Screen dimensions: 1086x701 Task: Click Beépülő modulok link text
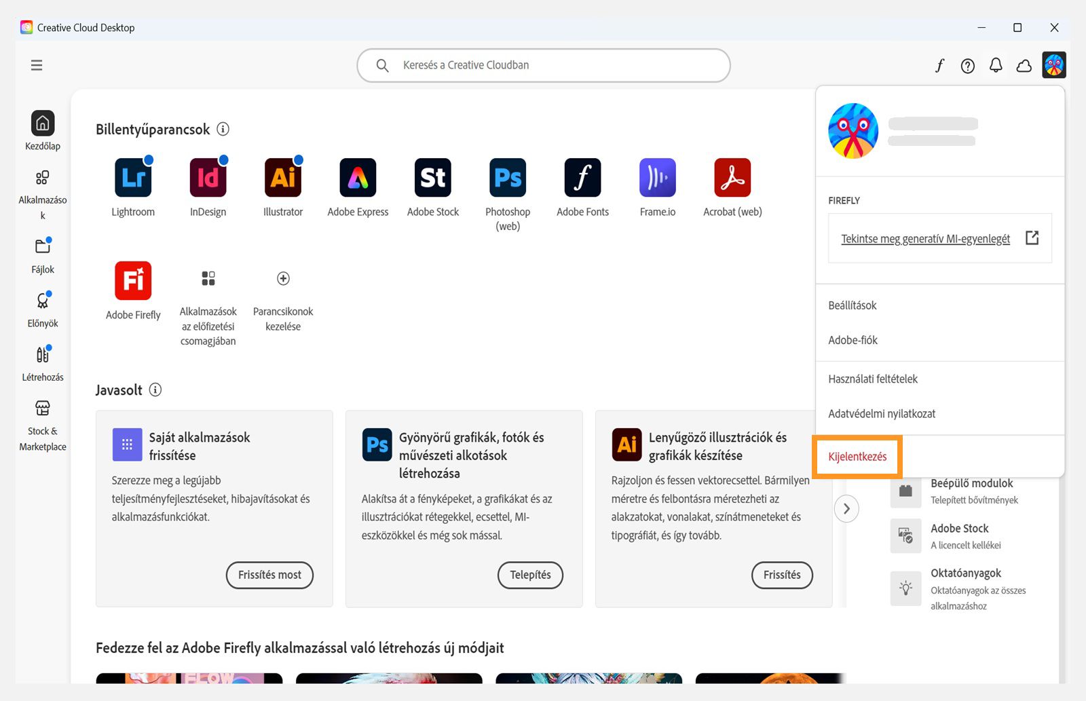coord(971,483)
